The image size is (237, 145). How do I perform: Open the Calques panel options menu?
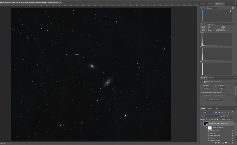tap(235, 108)
